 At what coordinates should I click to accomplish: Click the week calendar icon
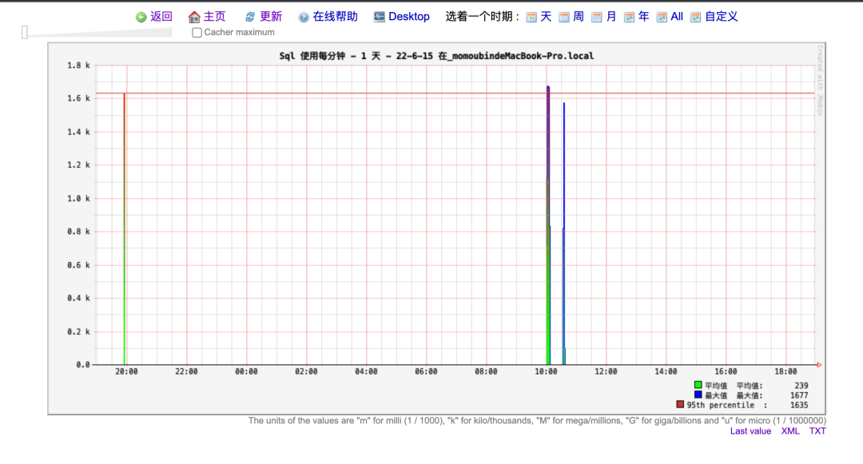[x=563, y=17]
